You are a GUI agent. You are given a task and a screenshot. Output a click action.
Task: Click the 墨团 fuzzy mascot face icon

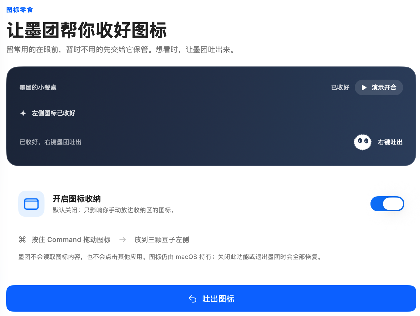click(x=363, y=142)
